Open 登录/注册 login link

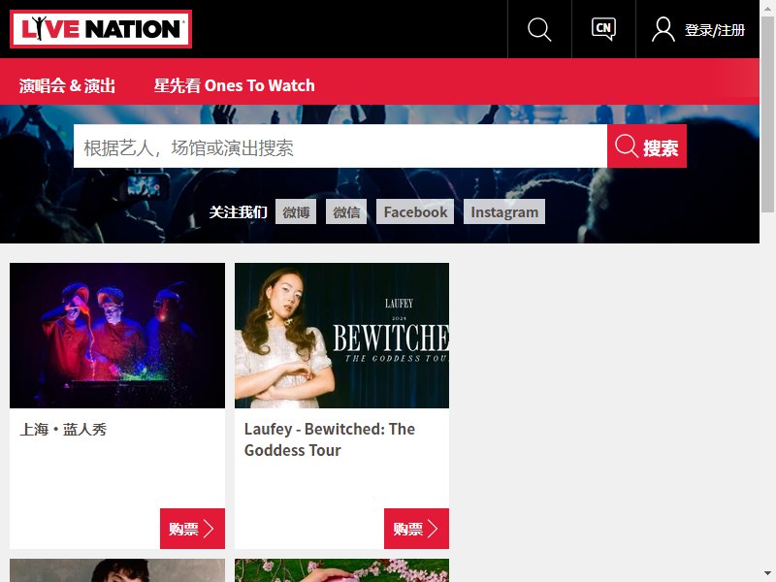[715, 30]
